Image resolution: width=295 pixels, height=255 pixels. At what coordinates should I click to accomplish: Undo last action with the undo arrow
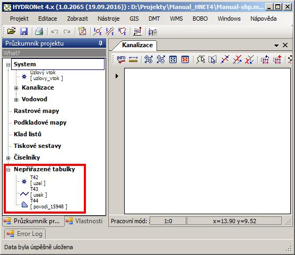pyautogui.click(x=55, y=31)
